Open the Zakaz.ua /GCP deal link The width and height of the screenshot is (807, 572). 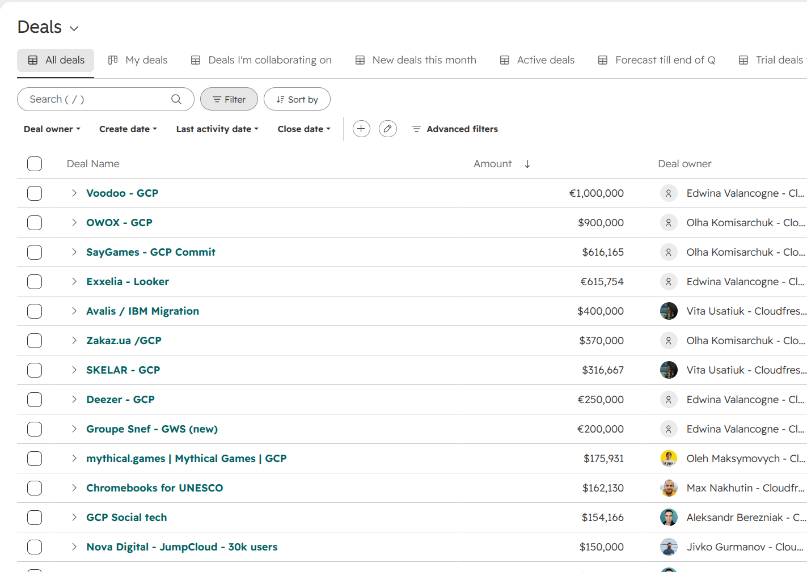tap(124, 341)
